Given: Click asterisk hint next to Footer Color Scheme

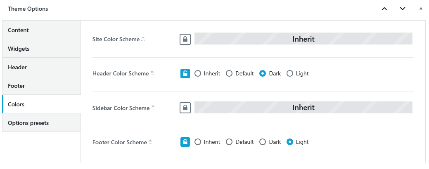Looking at the screenshot, I should (x=150, y=141).
